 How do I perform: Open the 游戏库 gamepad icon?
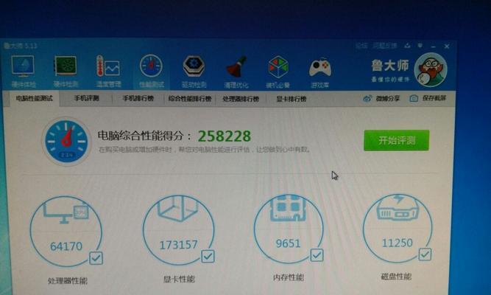(320, 67)
